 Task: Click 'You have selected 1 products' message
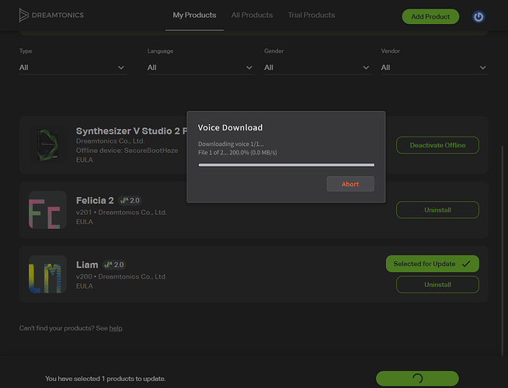106,379
